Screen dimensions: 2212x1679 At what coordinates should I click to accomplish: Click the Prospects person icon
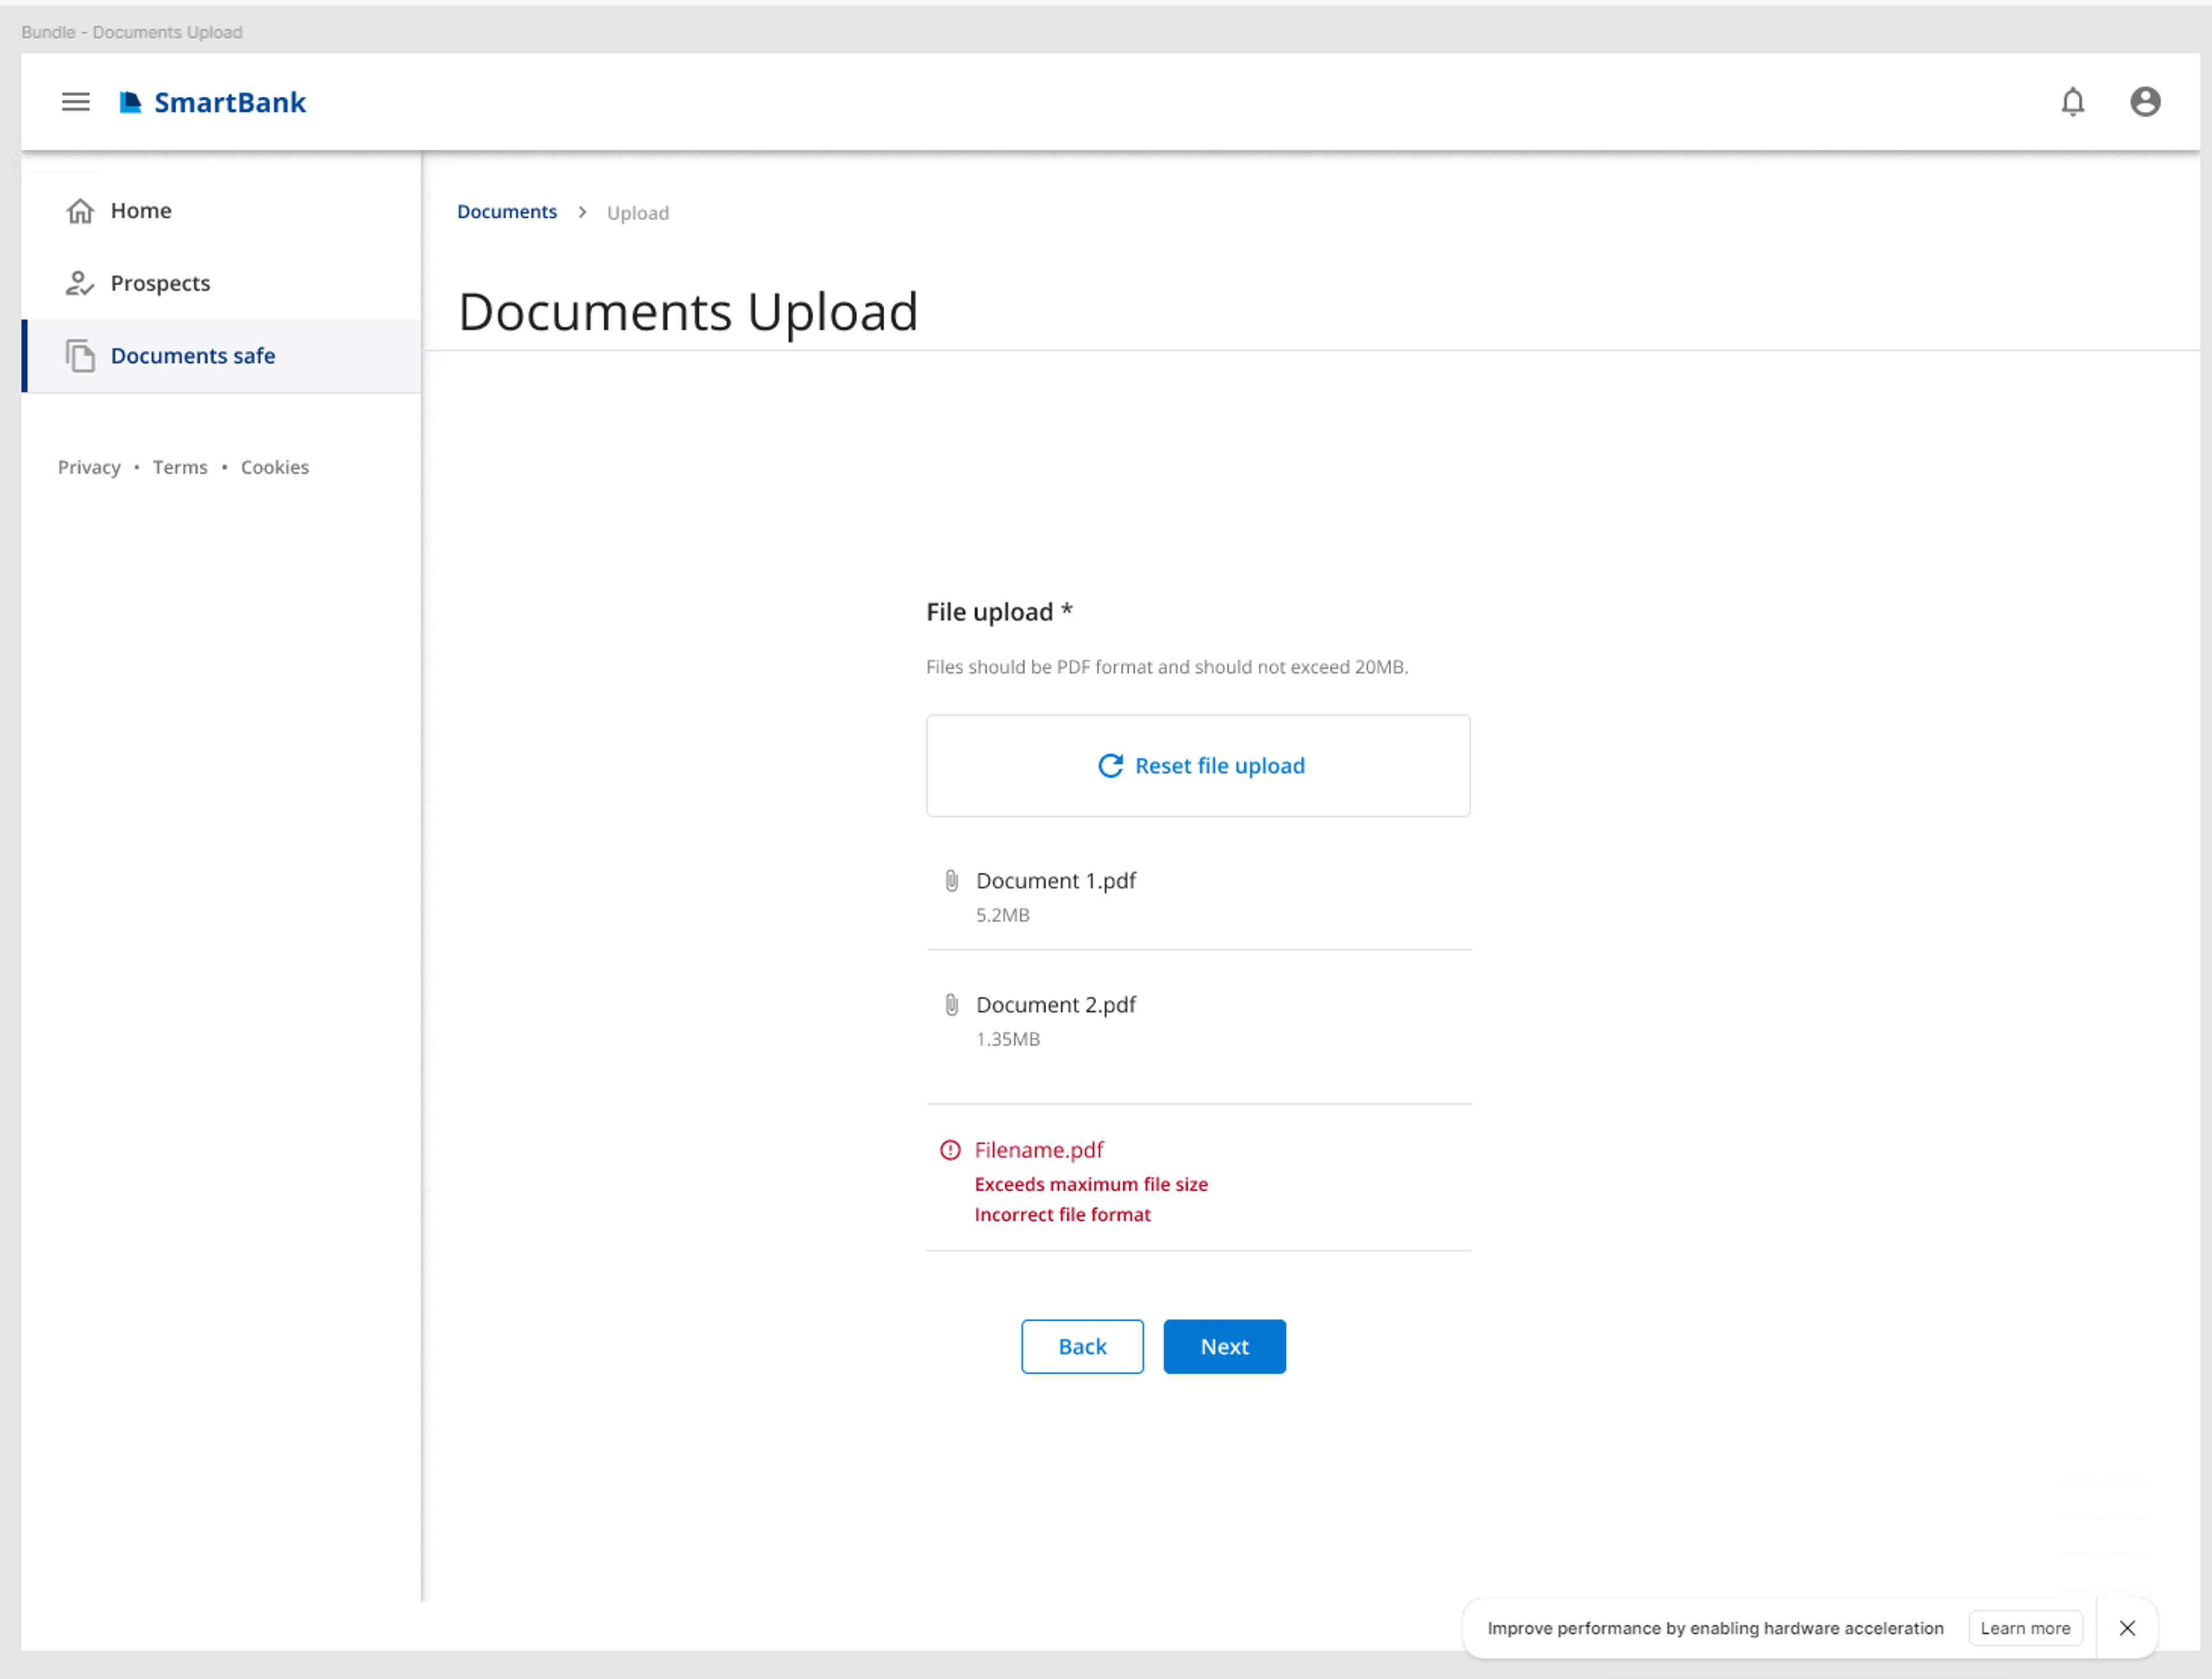[x=80, y=284]
